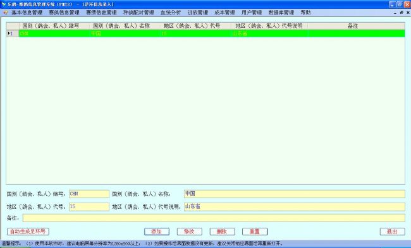The width and height of the screenshot is (411, 248).
Task: Click the 删除 button
Action: tap(222, 232)
